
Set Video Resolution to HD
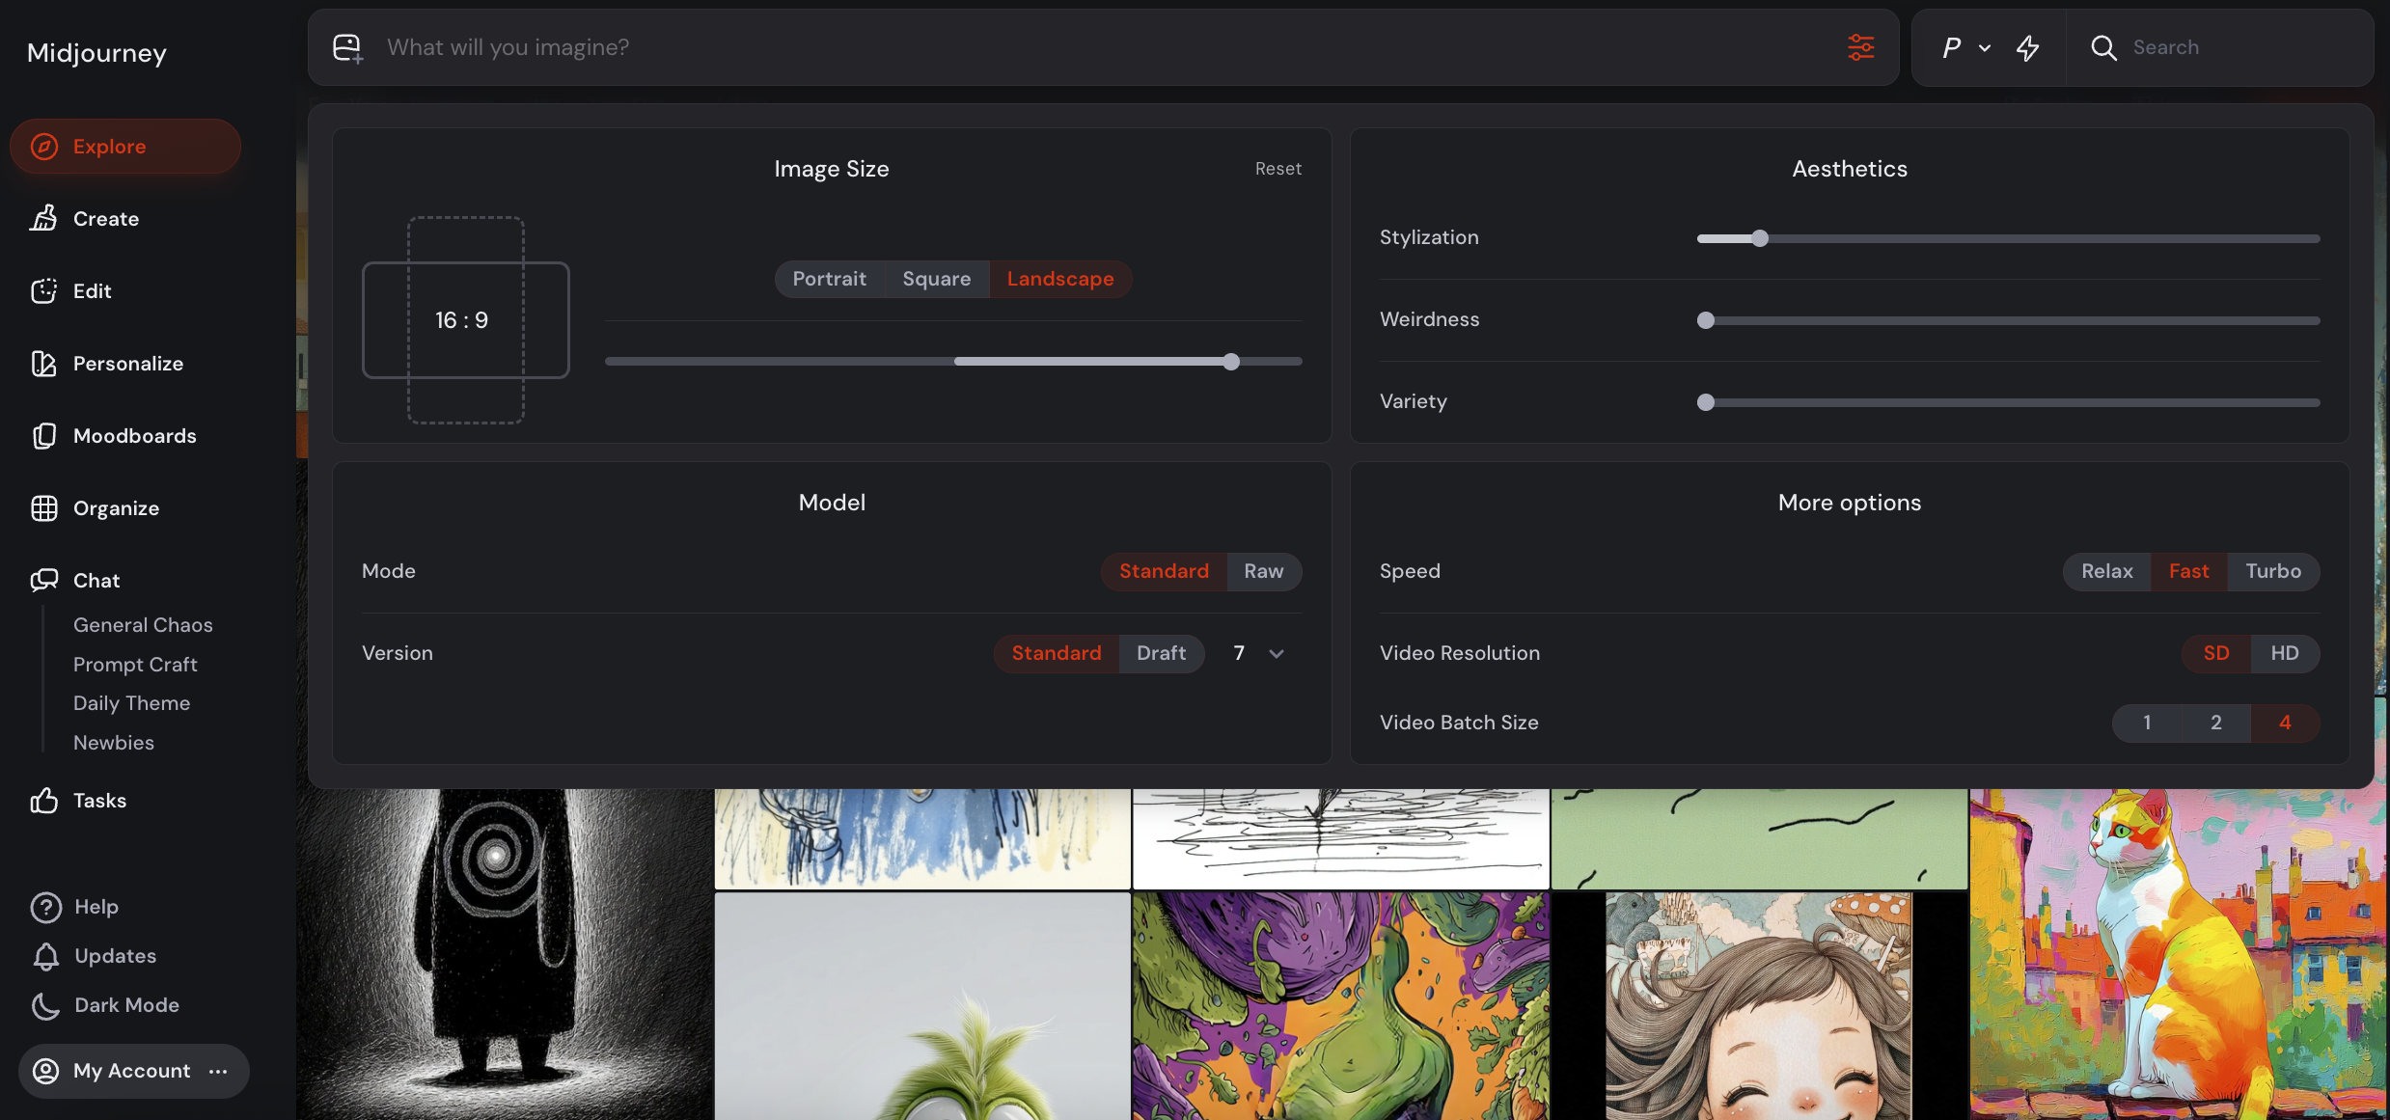tap(2284, 653)
